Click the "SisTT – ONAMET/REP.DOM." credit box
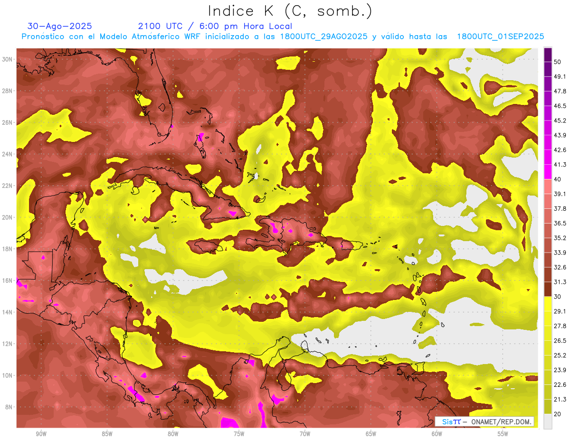The height and width of the screenshot is (440, 570). click(x=485, y=421)
